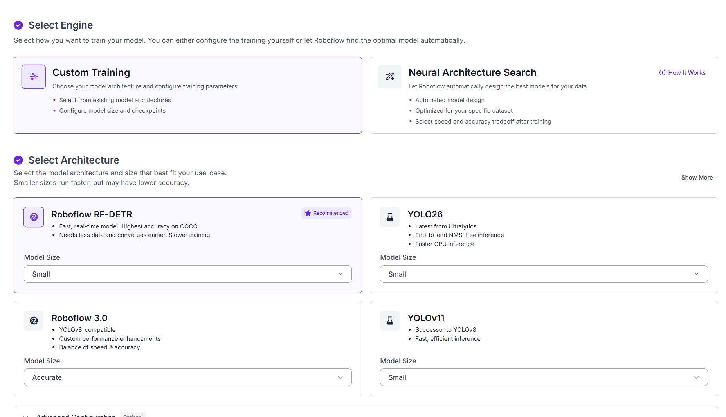Click the YOLO26 flask icon
Screen dimensions: 726x417
click(390, 217)
